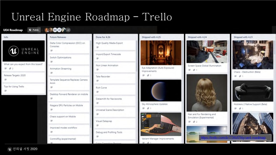Open the Unreal Engine logo card cover
Image resolution: width=276 pixels, height=155 pixels.
click(23, 51)
